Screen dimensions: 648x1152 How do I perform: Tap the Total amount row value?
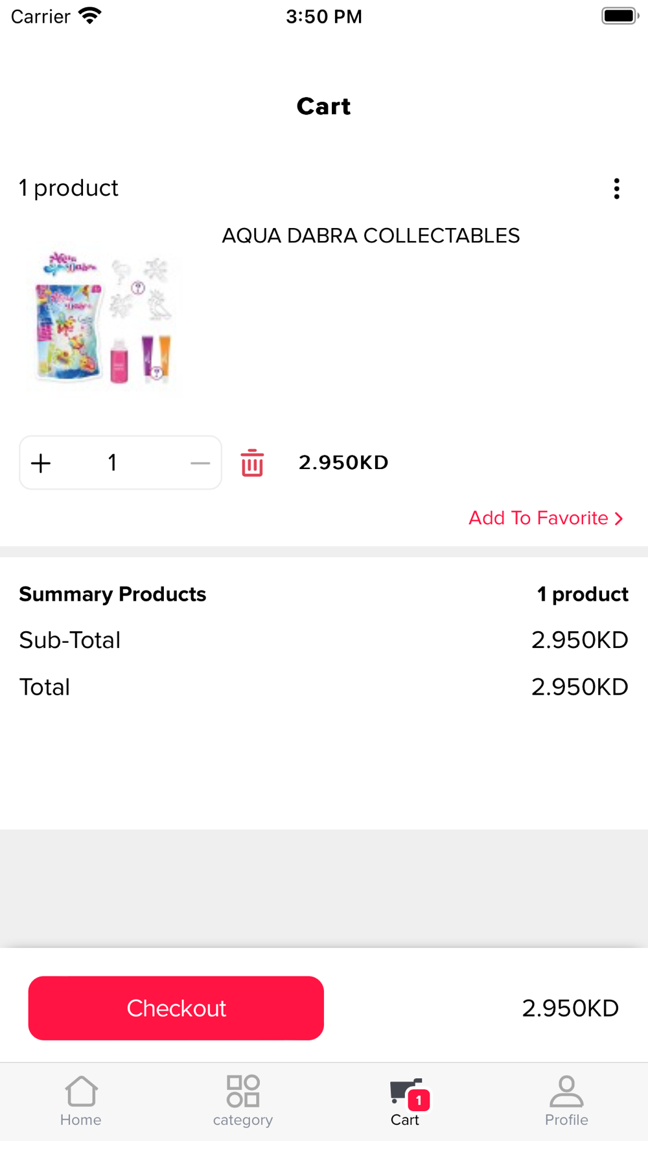[579, 687]
